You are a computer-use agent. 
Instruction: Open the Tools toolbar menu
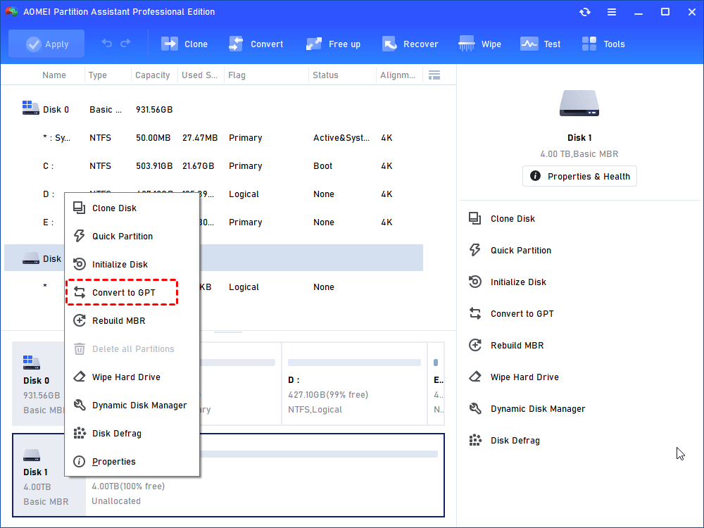(x=603, y=44)
